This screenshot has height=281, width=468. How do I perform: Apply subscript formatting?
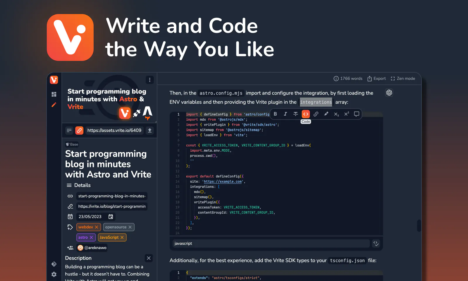336,114
